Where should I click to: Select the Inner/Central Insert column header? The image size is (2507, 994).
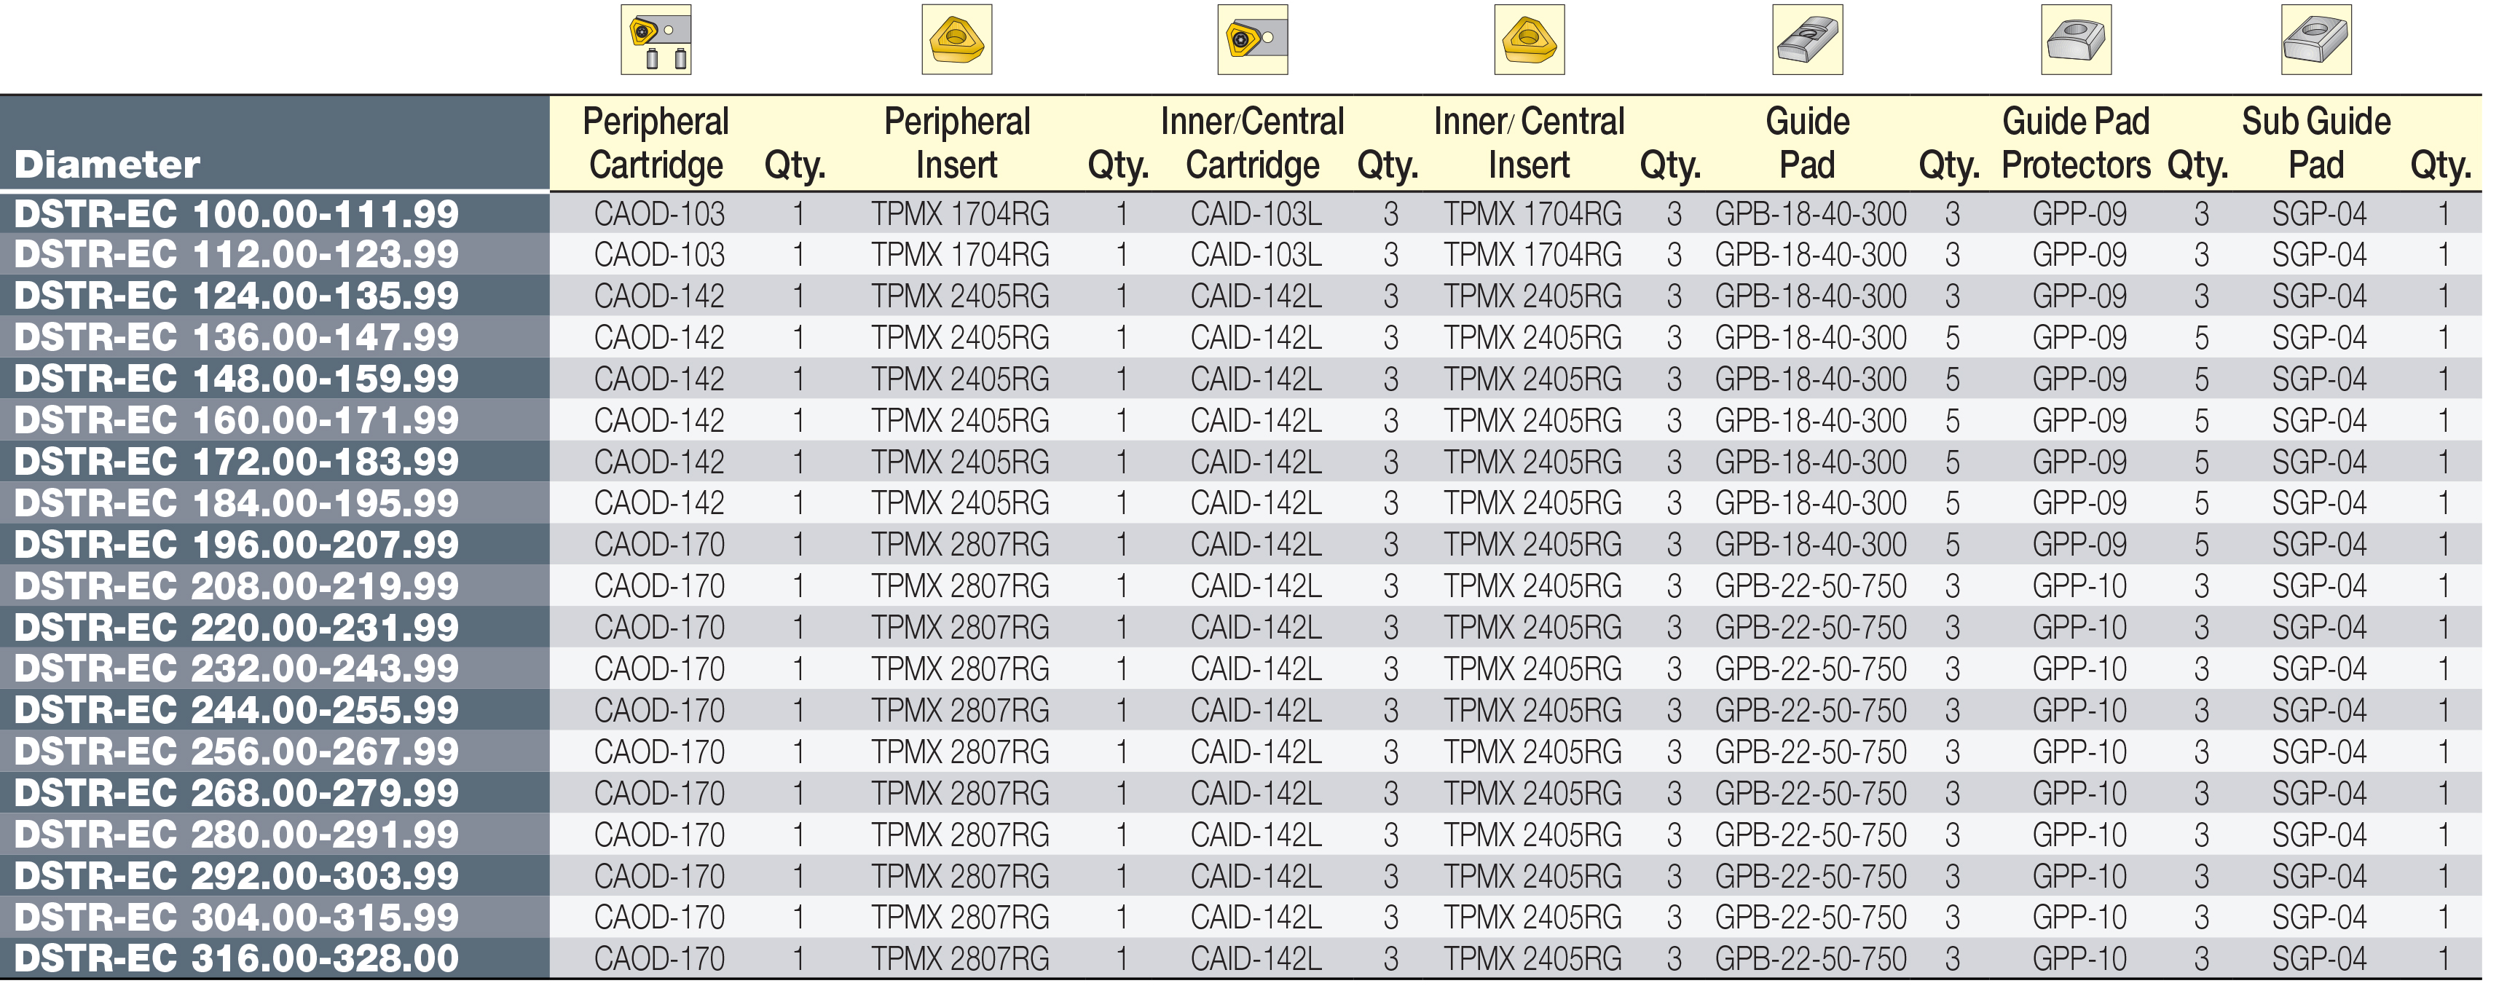tap(1529, 143)
